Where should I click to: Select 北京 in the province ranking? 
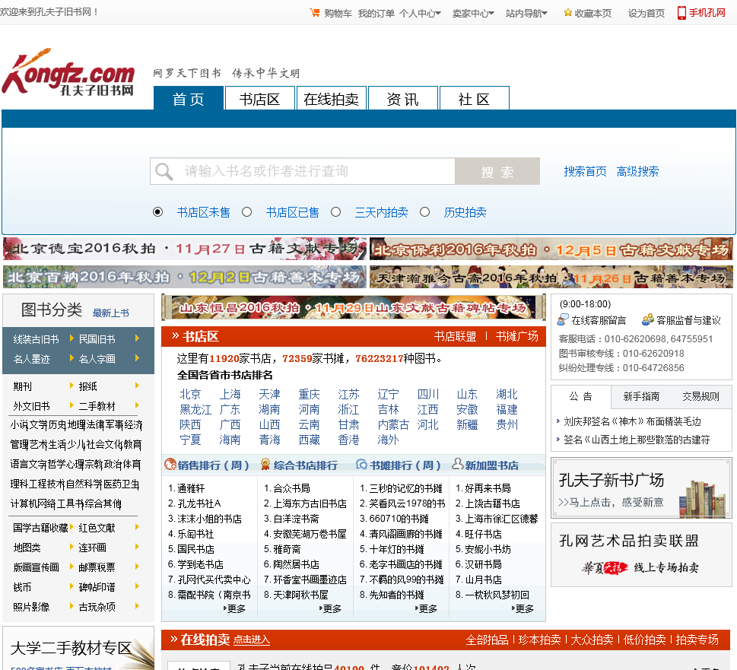point(190,394)
